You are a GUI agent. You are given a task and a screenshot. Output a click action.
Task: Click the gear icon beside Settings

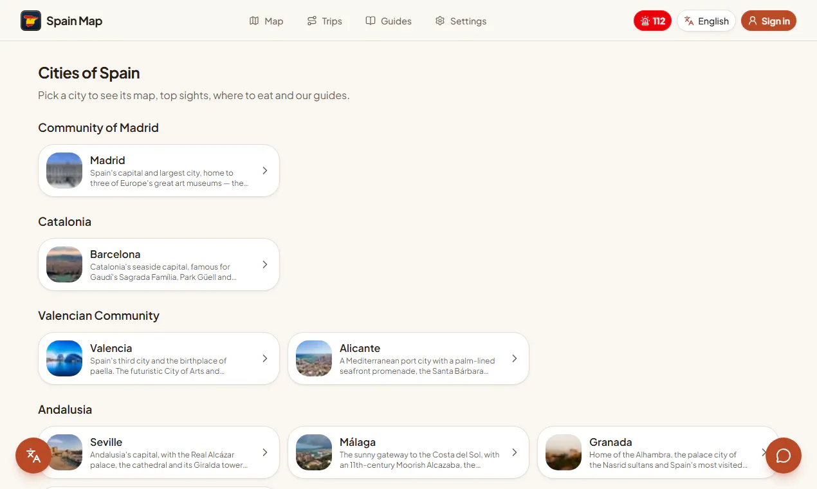(440, 21)
